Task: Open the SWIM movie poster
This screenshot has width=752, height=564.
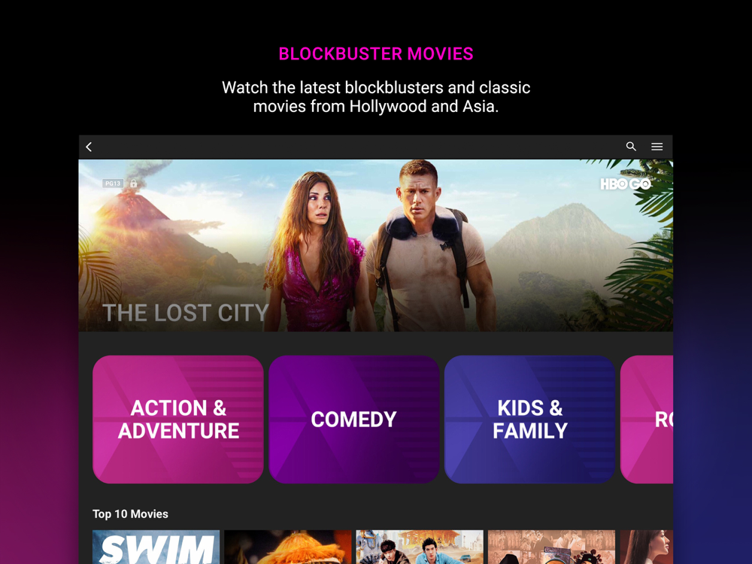Action: (x=156, y=547)
